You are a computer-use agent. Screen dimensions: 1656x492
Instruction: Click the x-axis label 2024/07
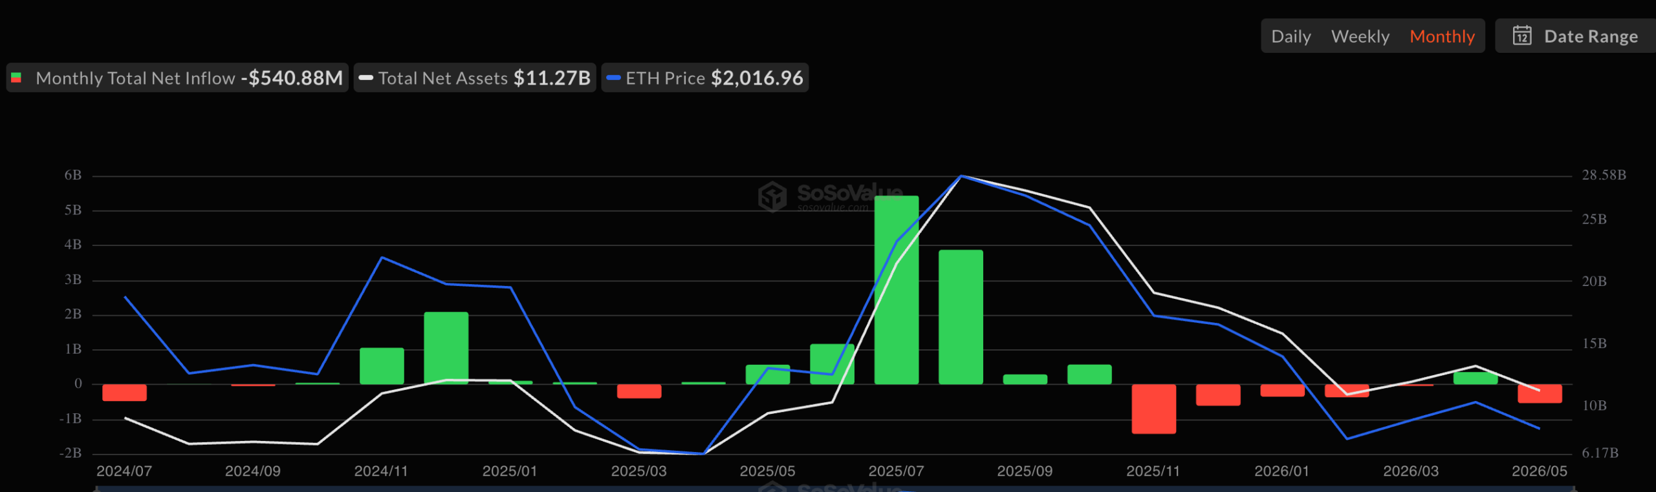124,471
